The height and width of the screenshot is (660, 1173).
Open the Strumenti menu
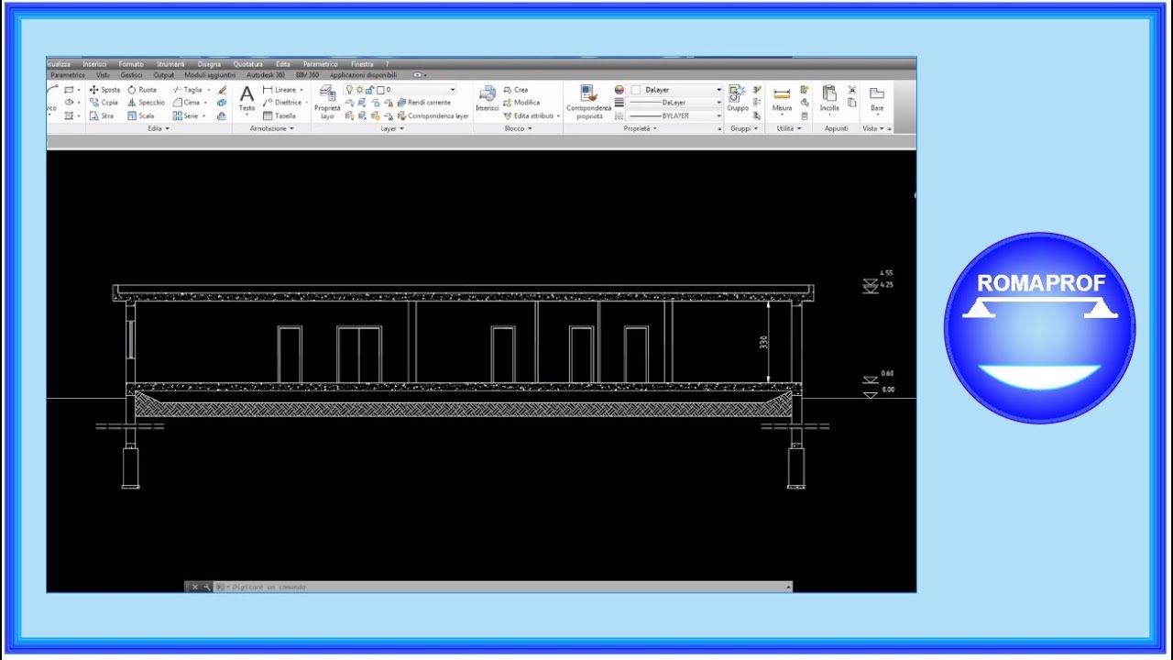pyautogui.click(x=170, y=64)
